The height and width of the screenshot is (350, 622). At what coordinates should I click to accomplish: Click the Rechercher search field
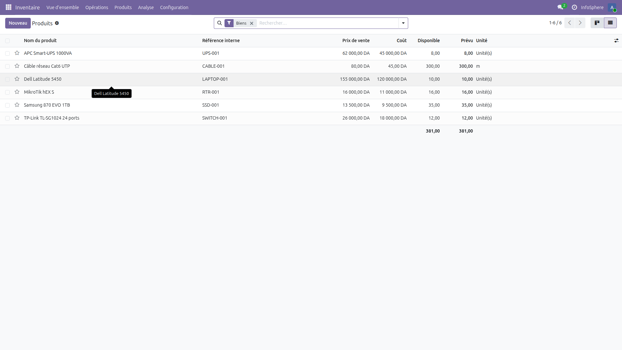[x=324, y=23]
